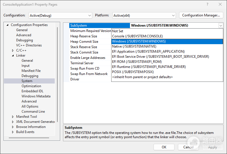Select the Heap Reserve Size property
The image size is (227, 154).
coord(84,36)
